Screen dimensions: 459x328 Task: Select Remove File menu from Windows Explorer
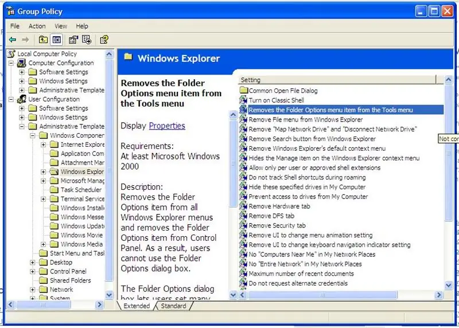(x=306, y=119)
